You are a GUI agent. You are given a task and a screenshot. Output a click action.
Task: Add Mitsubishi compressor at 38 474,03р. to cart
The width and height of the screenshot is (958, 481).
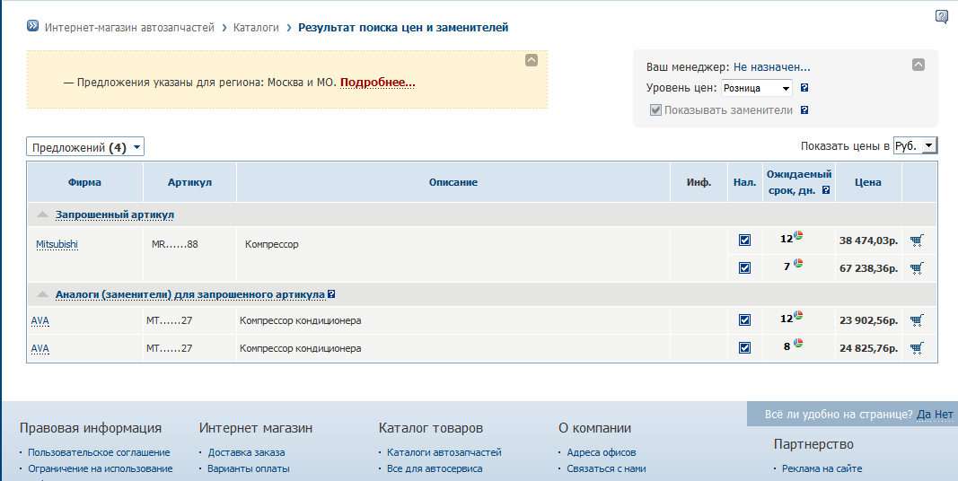916,240
